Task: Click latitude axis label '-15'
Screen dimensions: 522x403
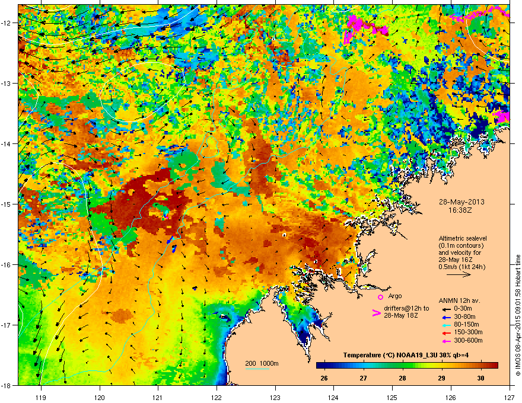Action: click(7, 204)
